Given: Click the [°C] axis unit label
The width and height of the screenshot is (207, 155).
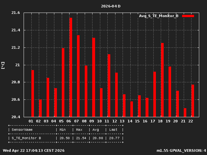Looking at the screenshot, I should click(x=3, y=65).
